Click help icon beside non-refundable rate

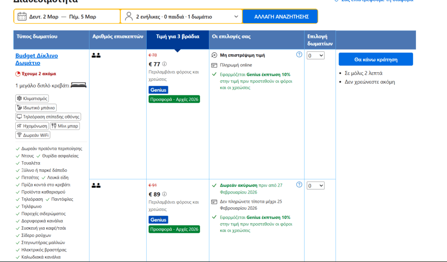pyautogui.click(x=299, y=54)
